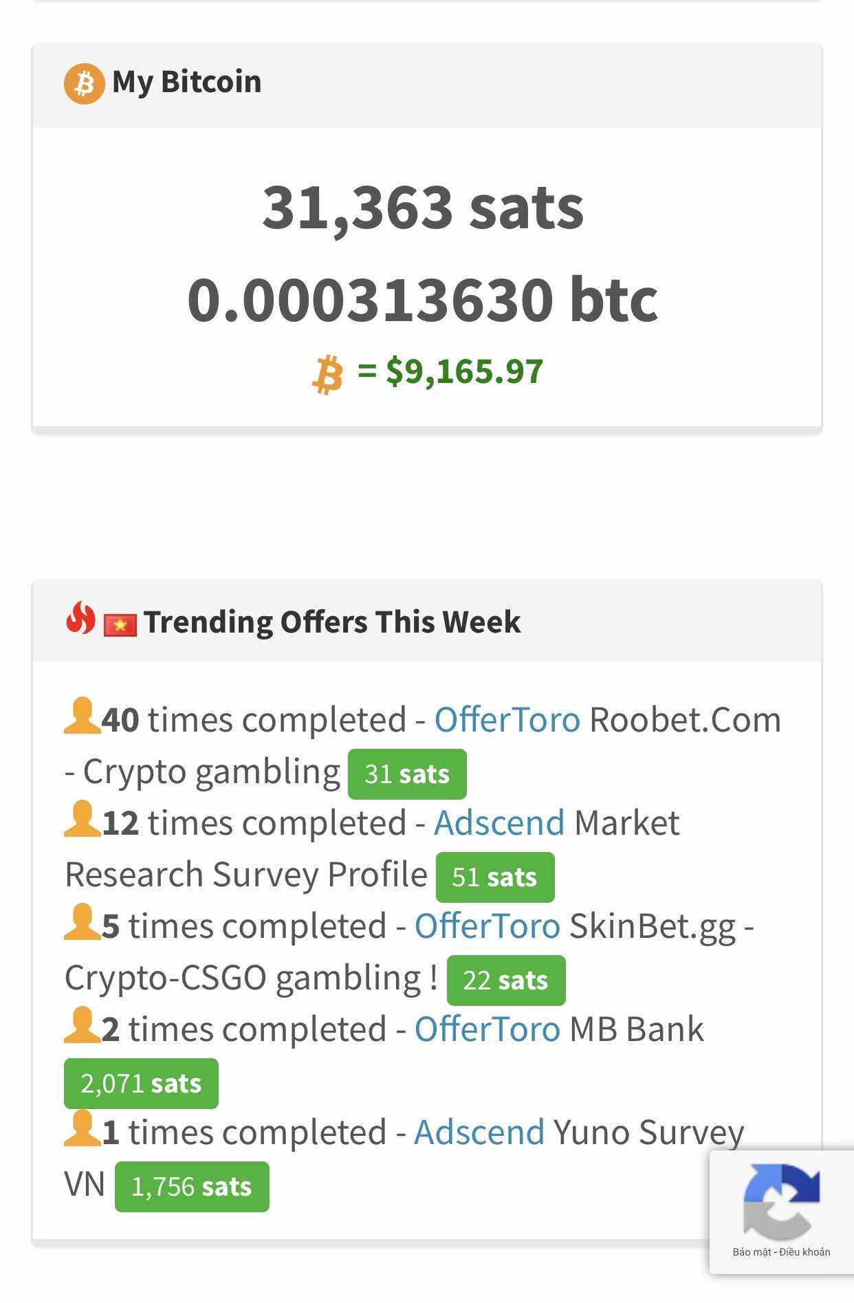Open the OfferToro link for MB Bank
The width and height of the screenshot is (854, 1303).
[488, 1029]
